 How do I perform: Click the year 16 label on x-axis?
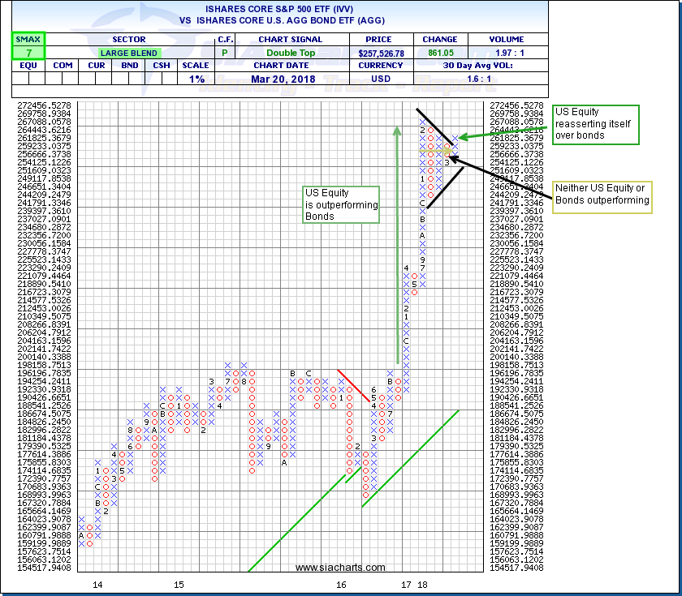click(340, 584)
